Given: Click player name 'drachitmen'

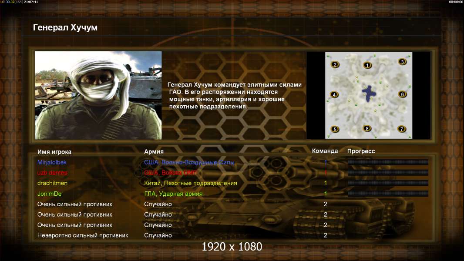Looking at the screenshot, I should click(x=52, y=183).
